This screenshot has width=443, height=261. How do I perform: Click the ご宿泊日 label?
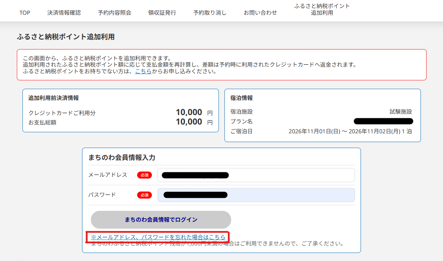pyautogui.click(x=242, y=132)
